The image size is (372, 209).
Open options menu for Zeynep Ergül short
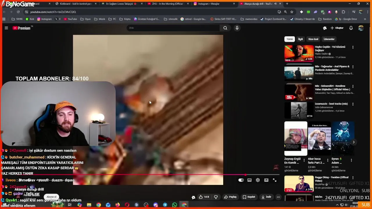pos(304,160)
